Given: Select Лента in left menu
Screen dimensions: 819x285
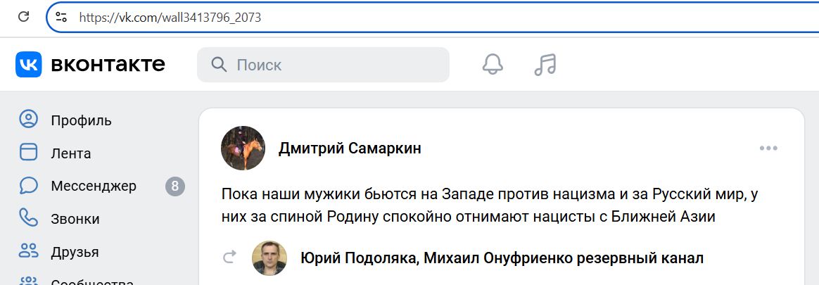Looking at the screenshot, I should [70, 153].
